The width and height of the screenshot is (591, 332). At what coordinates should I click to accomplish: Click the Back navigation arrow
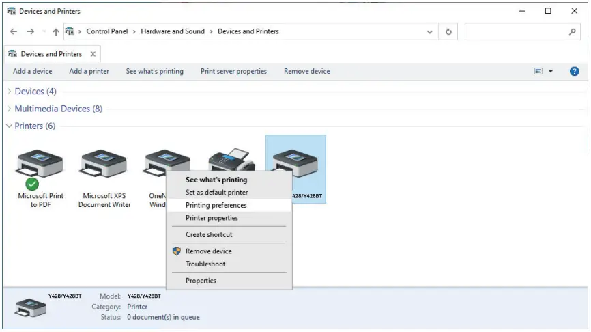14,31
